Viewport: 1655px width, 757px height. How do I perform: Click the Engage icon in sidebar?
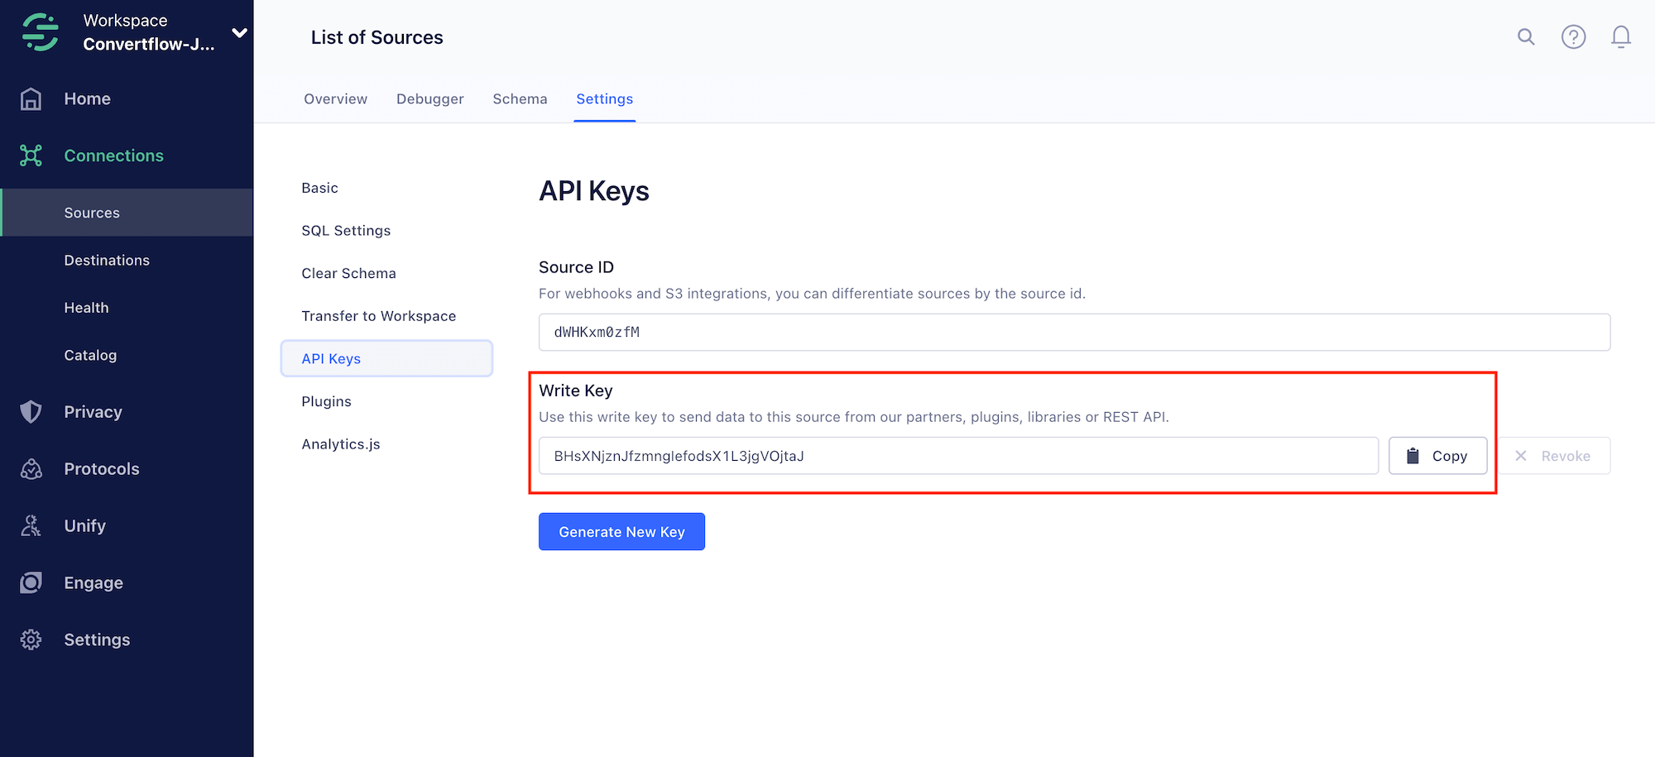coord(31,583)
